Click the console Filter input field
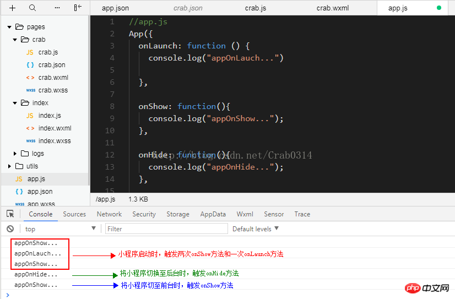This screenshot has height=299, width=455. pos(166,229)
